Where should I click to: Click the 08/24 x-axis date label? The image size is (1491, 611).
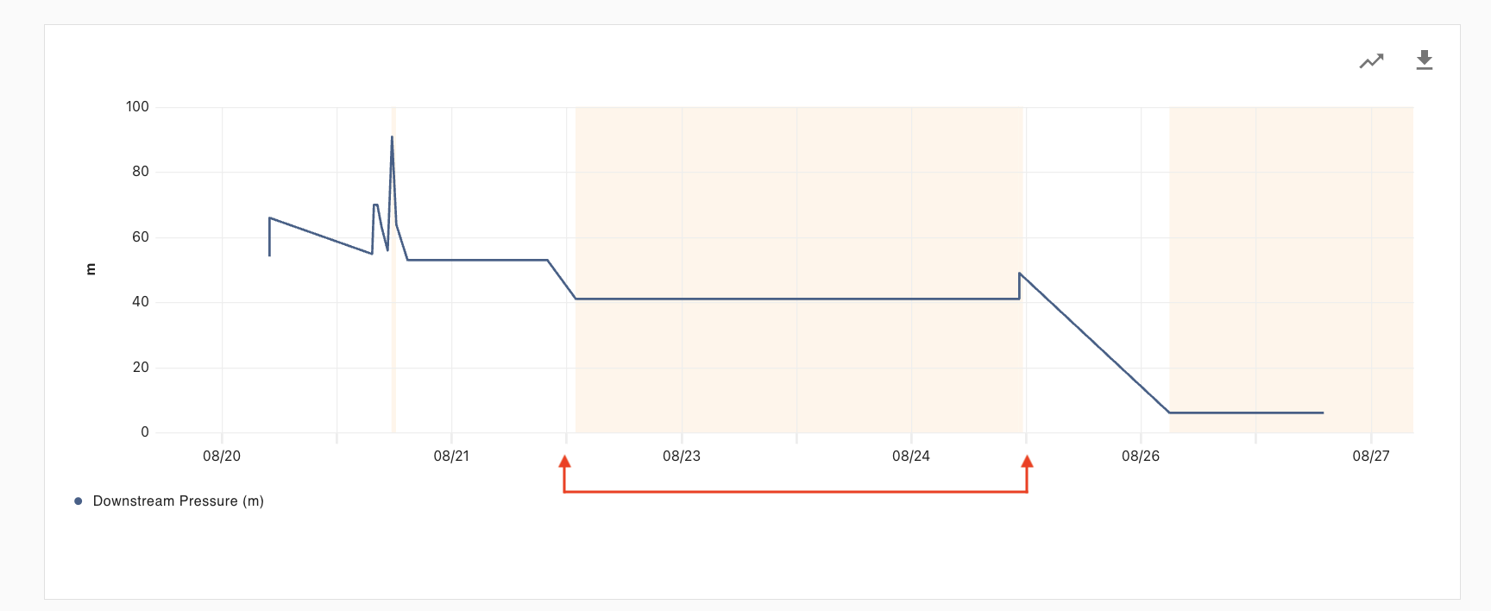tap(911, 457)
